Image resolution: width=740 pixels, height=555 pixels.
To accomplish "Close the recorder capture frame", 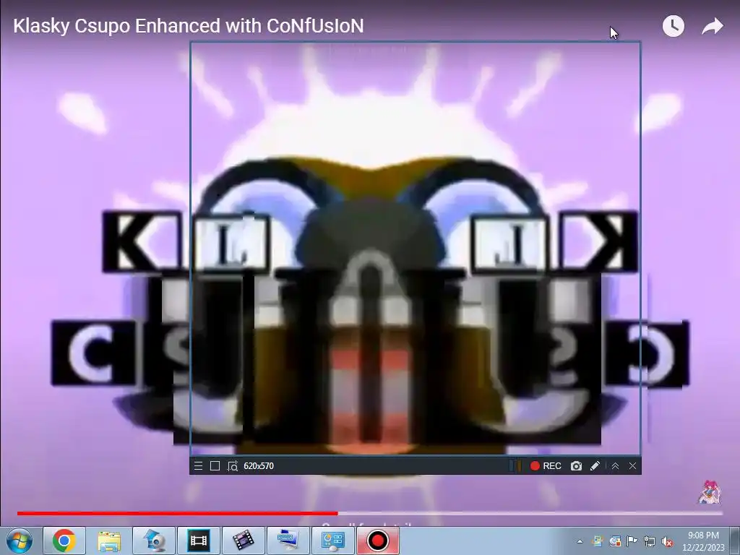I will point(632,466).
